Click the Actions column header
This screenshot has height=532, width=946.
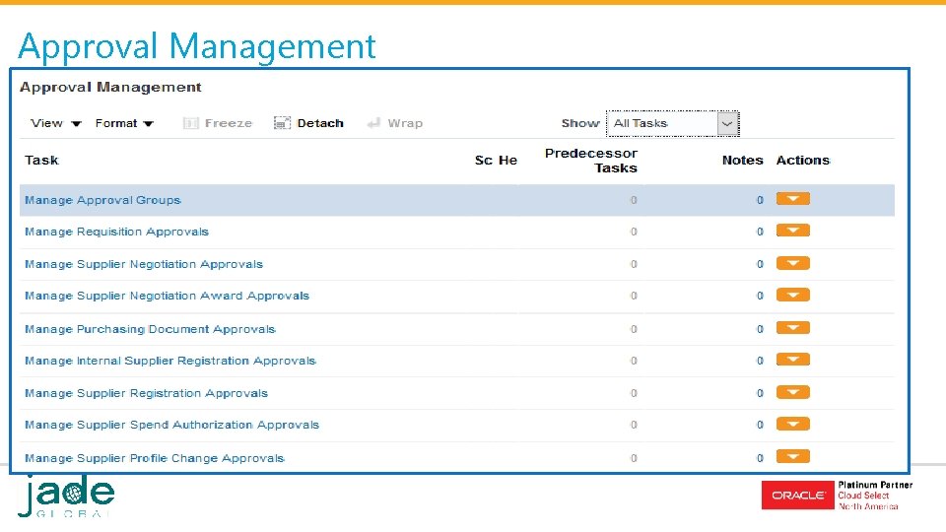(803, 161)
